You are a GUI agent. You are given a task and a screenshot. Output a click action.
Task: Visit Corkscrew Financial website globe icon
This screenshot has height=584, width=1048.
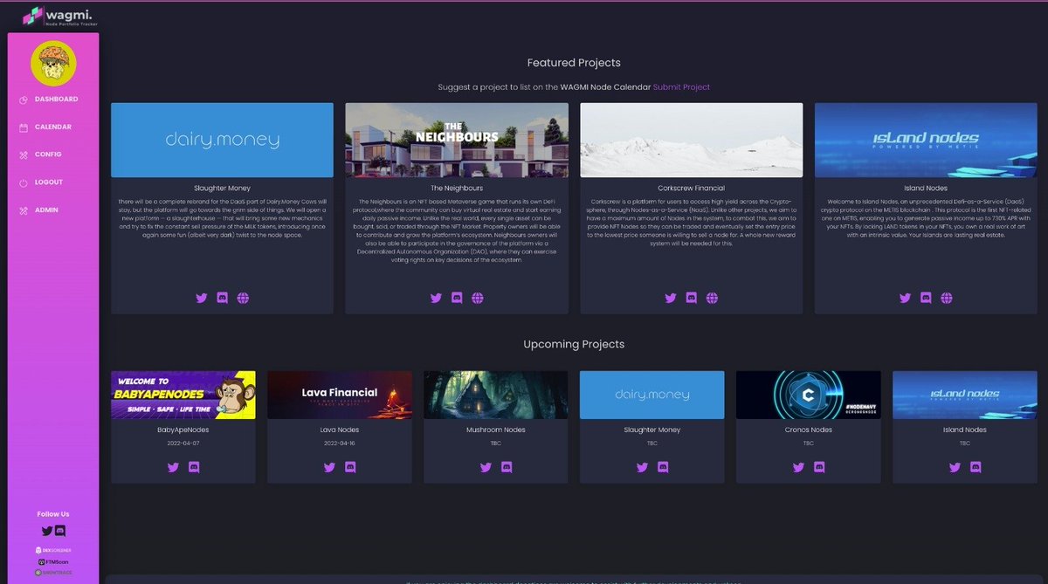click(x=712, y=298)
